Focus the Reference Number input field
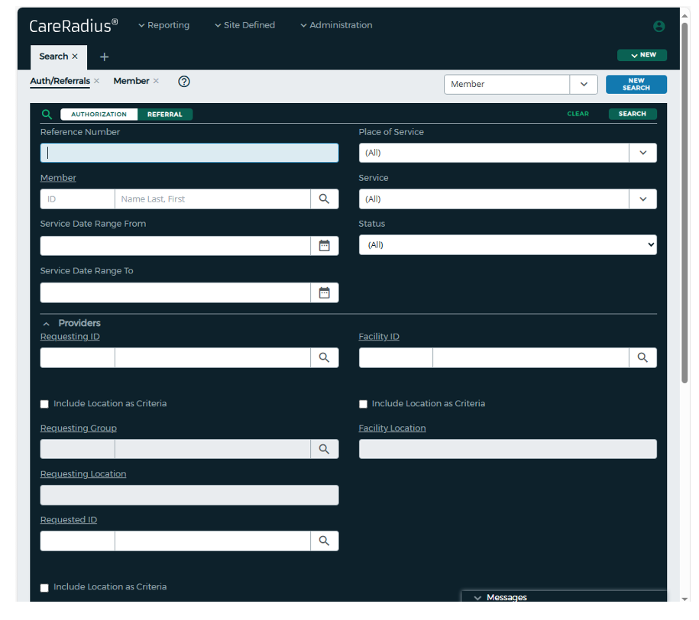699x620 pixels. point(189,153)
